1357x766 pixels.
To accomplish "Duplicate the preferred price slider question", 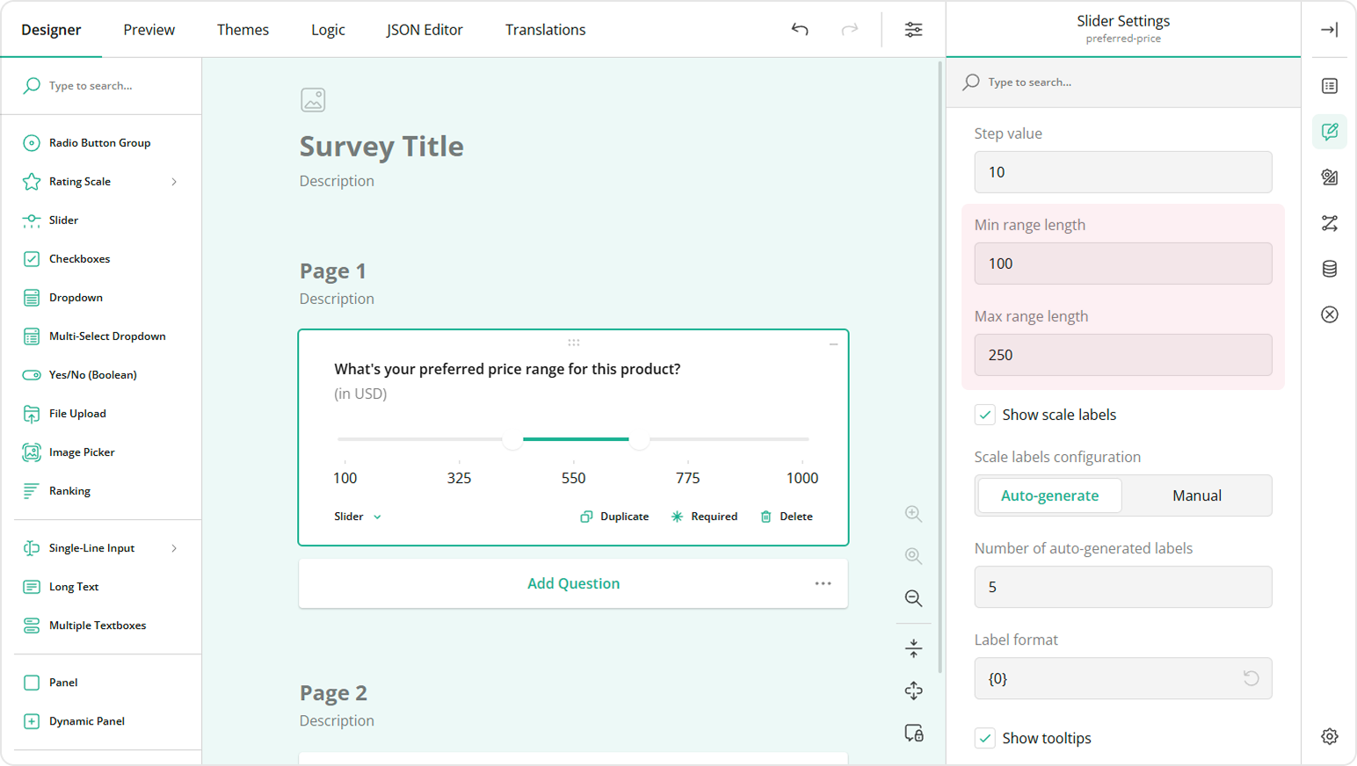I will click(x=613, y=517).
